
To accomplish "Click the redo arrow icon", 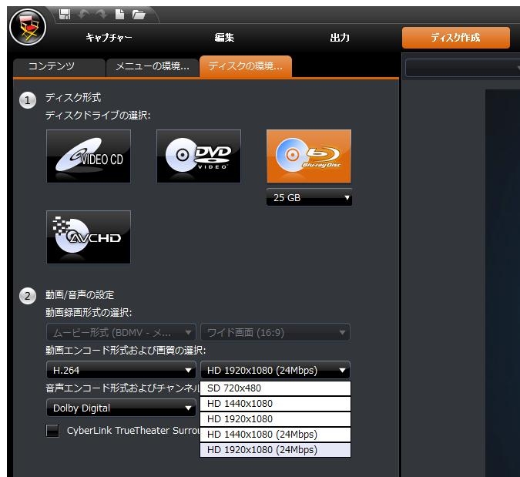I will click(101, 15).
